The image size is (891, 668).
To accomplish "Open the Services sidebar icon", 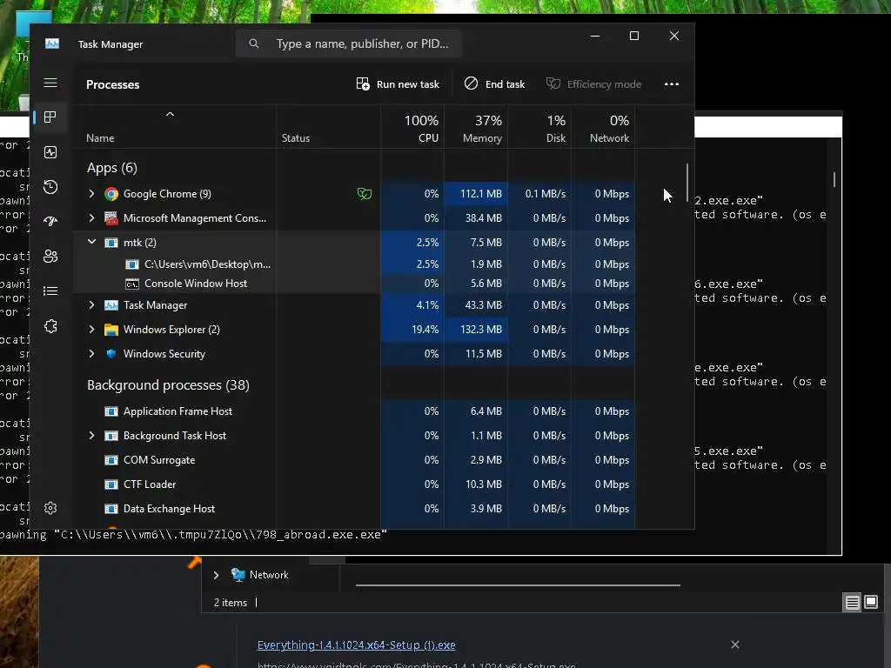I will pos(50,326).
